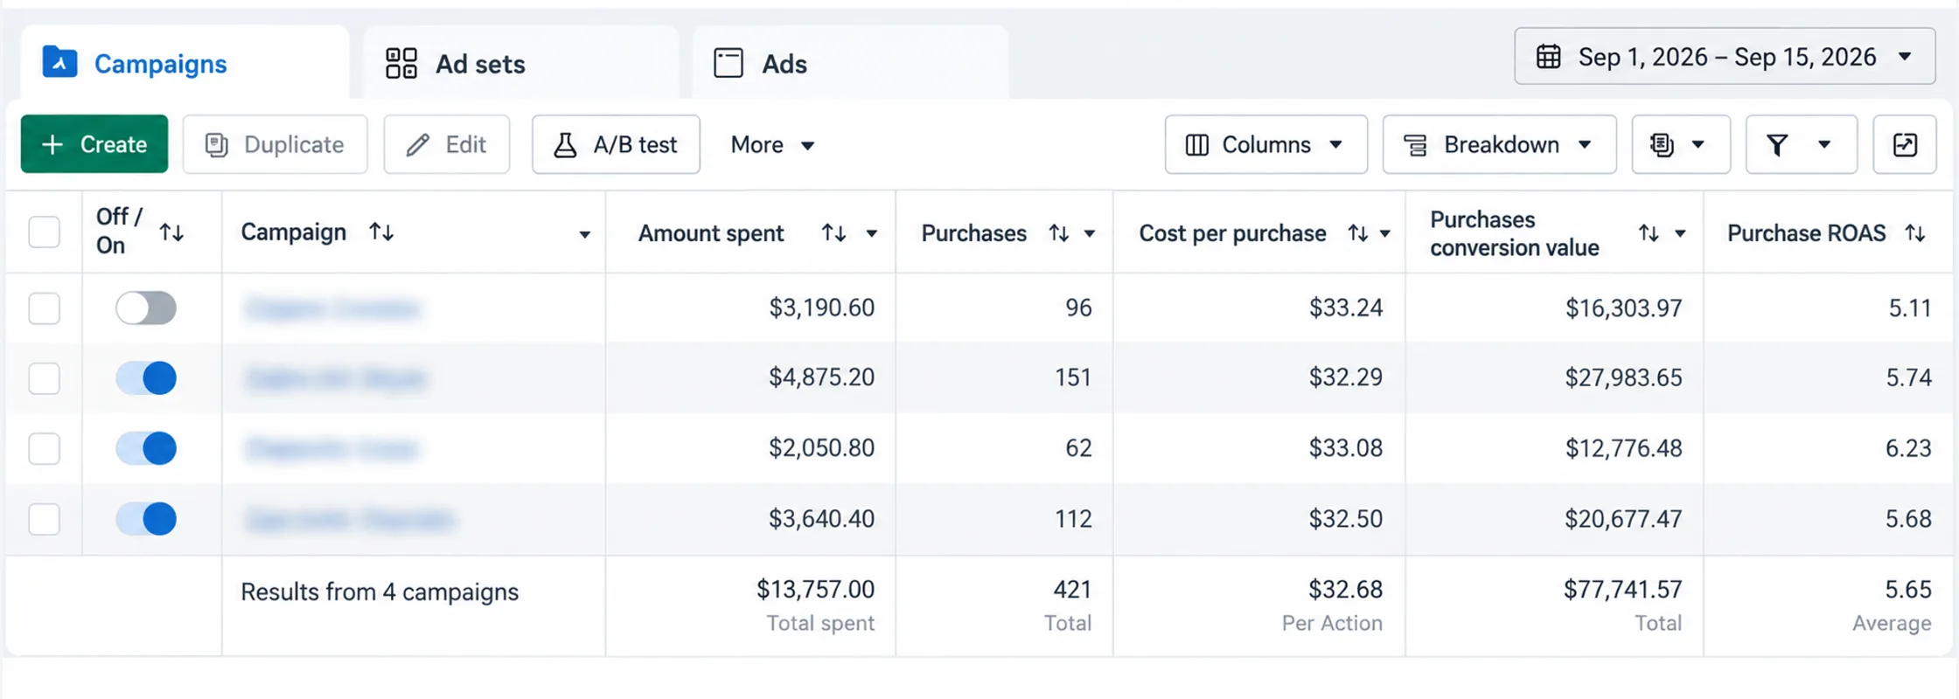Toggle the select-all campaigns checkbox
Image resolution: width=1959 pixels, height=699 pixels.
(x=44, y=232)
